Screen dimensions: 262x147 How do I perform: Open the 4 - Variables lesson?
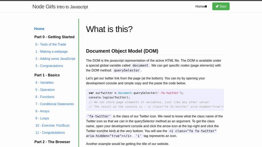45,83
